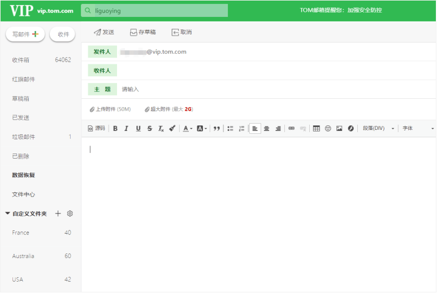Click the strikethrough icon
Viewport: 437px width, 293px height.
pyautogui.click(x=149, y=129)
